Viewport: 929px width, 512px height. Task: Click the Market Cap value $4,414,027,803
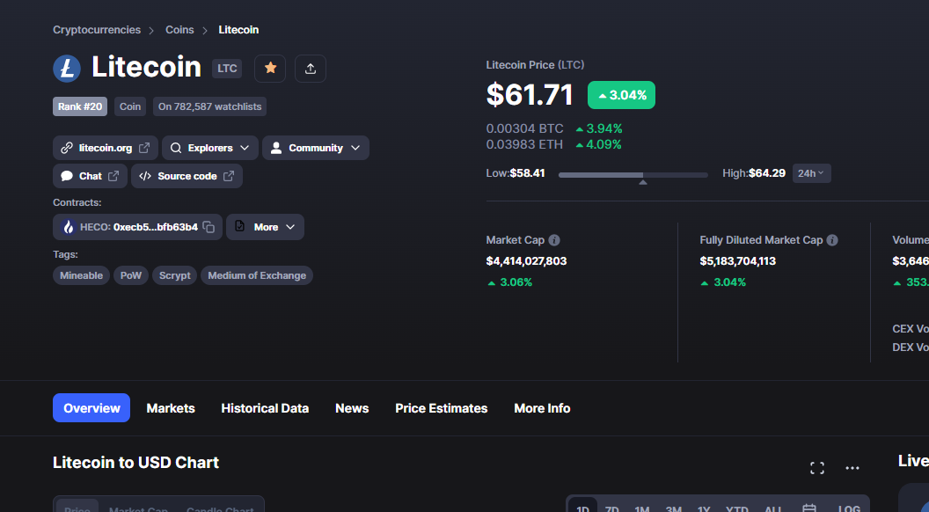[526, 260]
